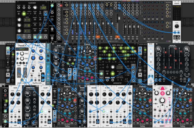The image size is (194, 128).
Task: Click the KICK output jack on Kick module
Action: (19, 122)
